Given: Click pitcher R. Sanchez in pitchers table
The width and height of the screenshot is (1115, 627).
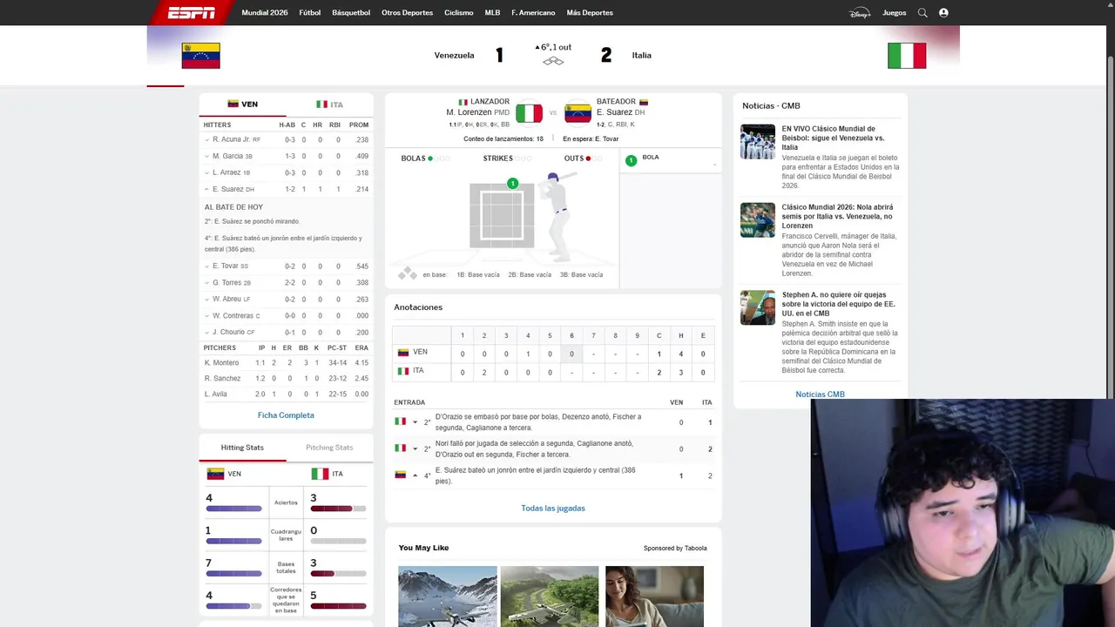Looking at the screenshot, I should (x=222, y=379).
